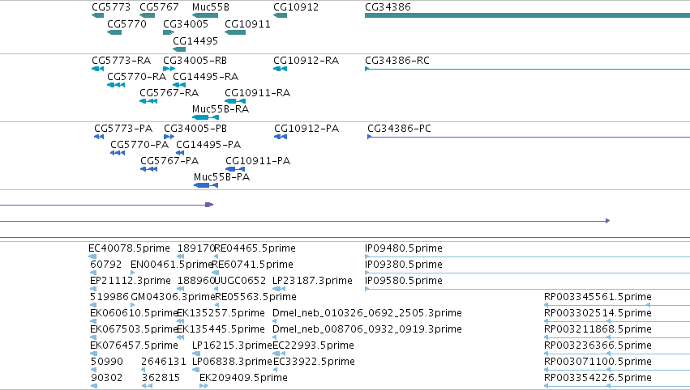The height and width of the screenshot is (390, 690).
Task: Click EST LP23187.3prime
Action: [x=312, y=281]
